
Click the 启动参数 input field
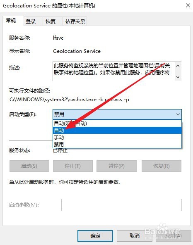pos(121,205)
